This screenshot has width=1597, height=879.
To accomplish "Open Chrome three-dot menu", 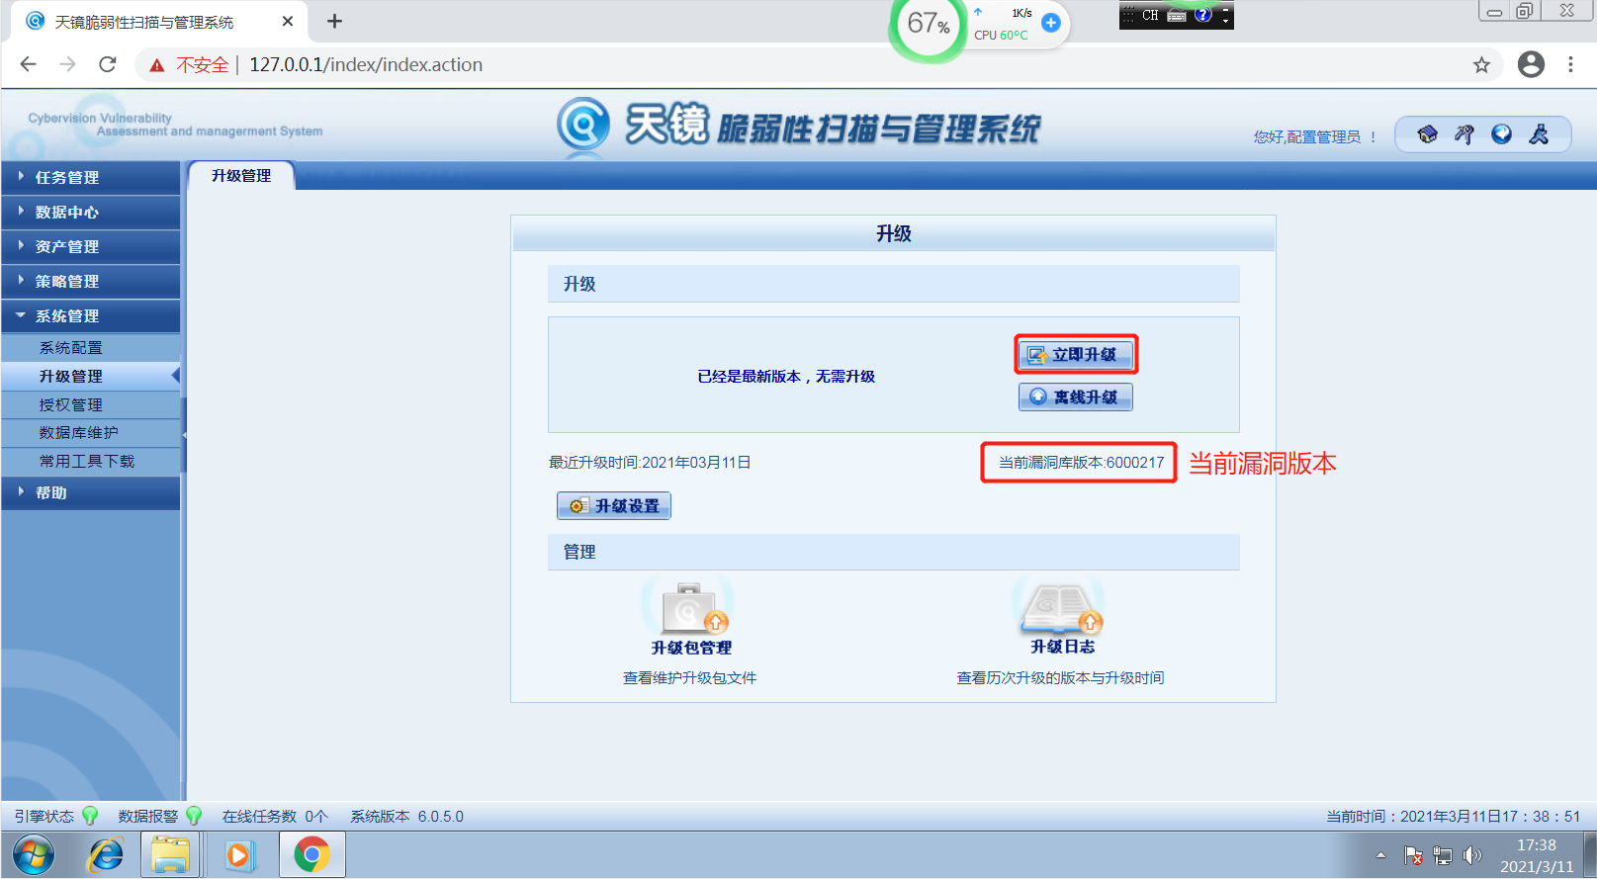I will coord(1570,64).
